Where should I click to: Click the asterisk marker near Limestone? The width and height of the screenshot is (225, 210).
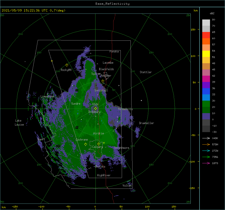click(47, 94)
